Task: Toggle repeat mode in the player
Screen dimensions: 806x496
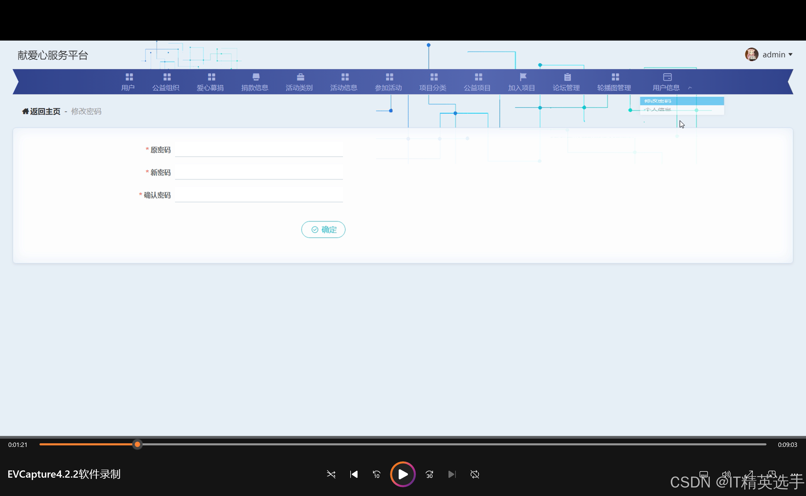Action: 475,474
